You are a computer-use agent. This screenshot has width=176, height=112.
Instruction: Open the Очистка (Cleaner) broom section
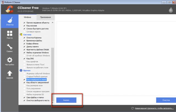point(9,21)
